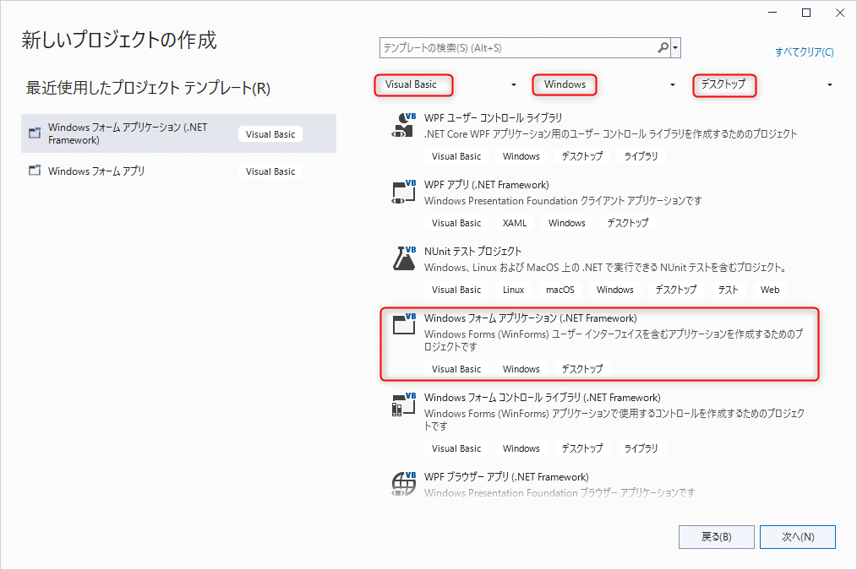Click the macOS tag under NUnit テスト プロジェクト
Screen dimensions: 857x570
coord(560,290)
